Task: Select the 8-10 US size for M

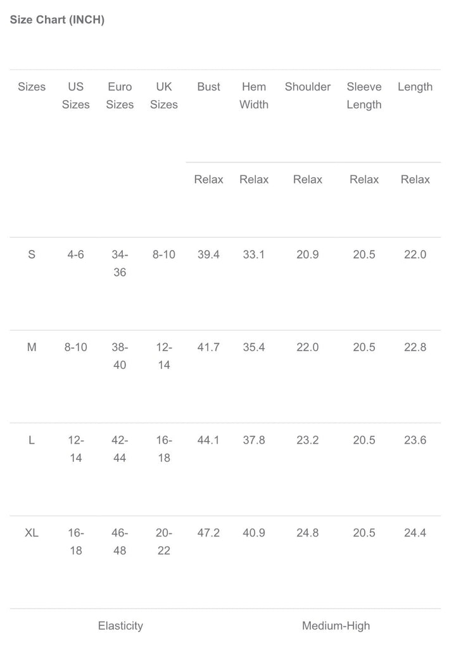Action: (x=76, y=347)
